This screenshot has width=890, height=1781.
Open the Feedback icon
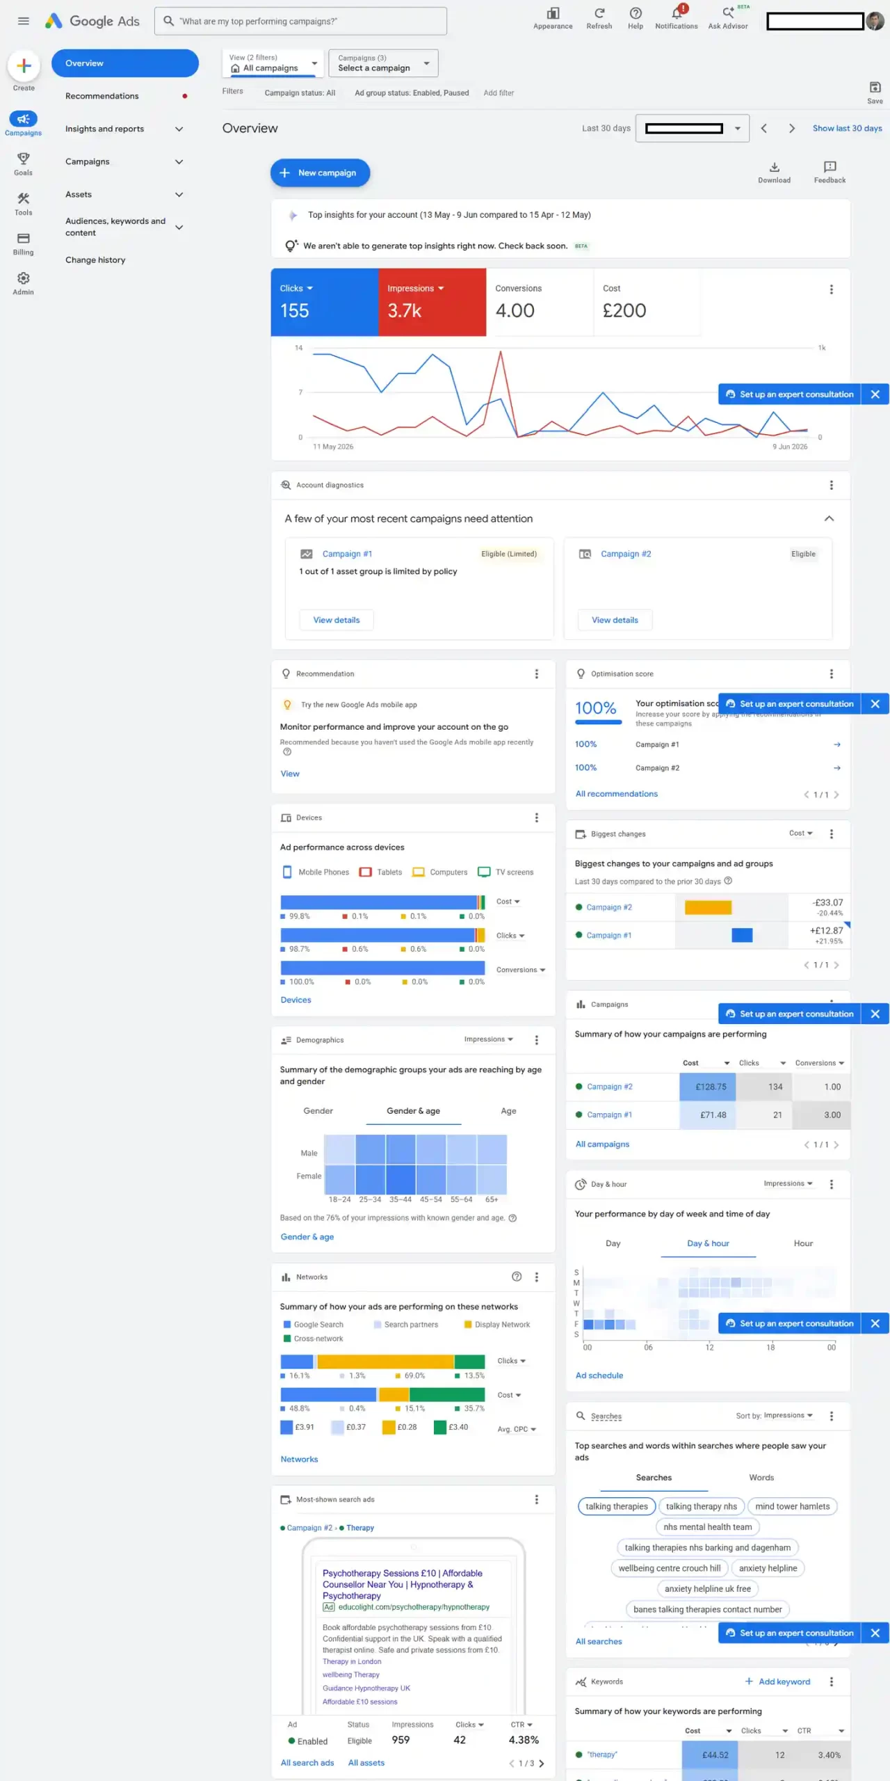pyautogui.click(x=830, y=173)
